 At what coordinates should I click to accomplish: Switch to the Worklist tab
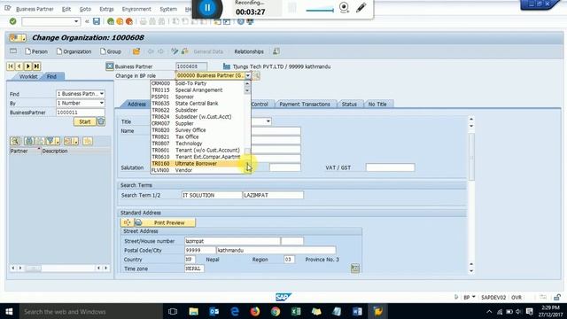(28, 76)
